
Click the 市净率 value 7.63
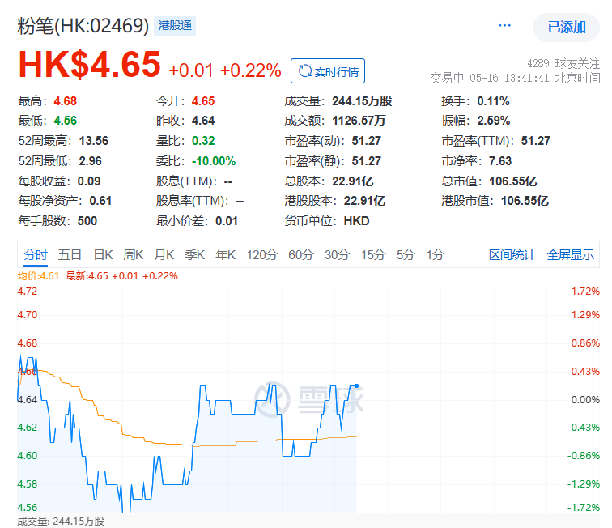[500, 161]
